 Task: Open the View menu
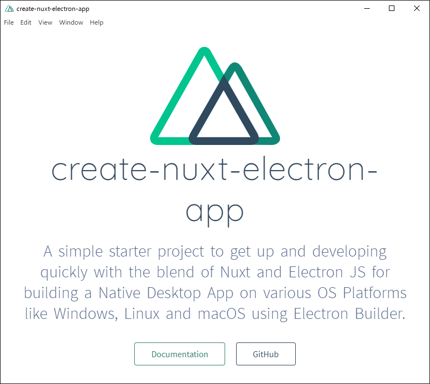pos(45,22)
